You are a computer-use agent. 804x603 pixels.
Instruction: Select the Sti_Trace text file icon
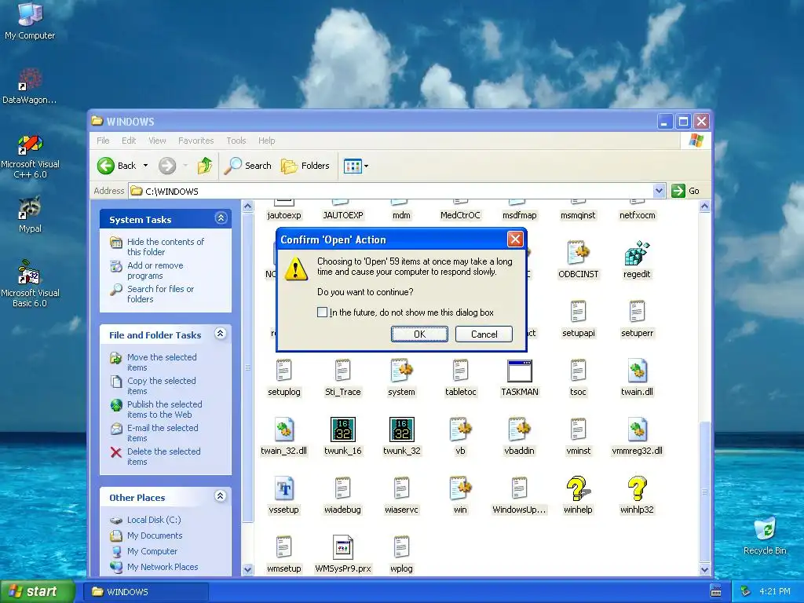(x=342, y=371)
